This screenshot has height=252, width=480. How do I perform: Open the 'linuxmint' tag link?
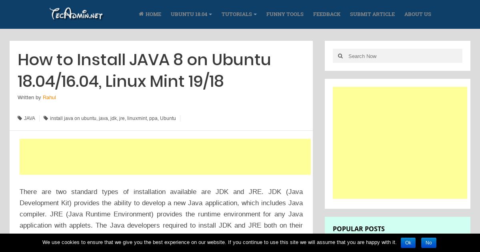point(137,118)
